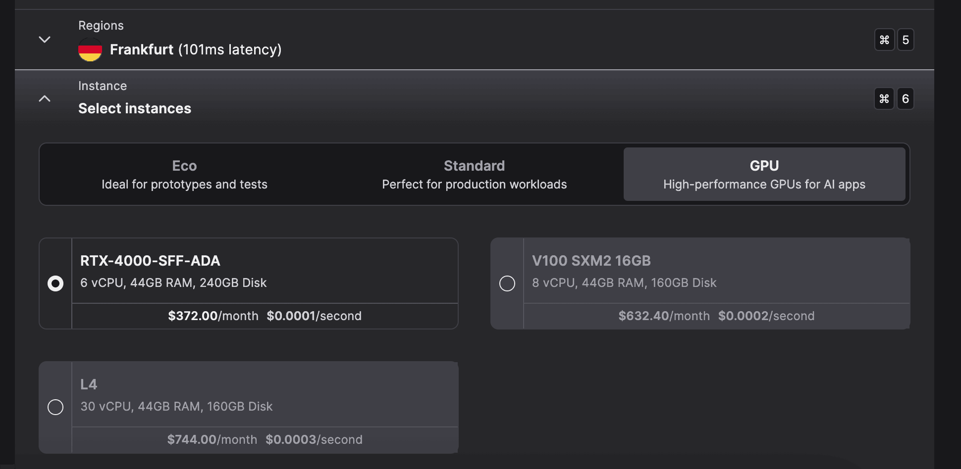This screenshot has width=961, height=469.
Task: Click the L4 card specs text
Action: click(176, 406)
